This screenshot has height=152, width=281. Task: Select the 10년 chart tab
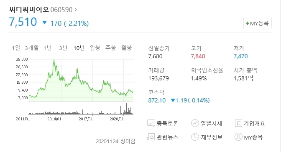(79, 48)
